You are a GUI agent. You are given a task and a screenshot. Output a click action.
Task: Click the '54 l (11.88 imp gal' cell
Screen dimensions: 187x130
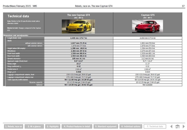[x=79, y=80]
